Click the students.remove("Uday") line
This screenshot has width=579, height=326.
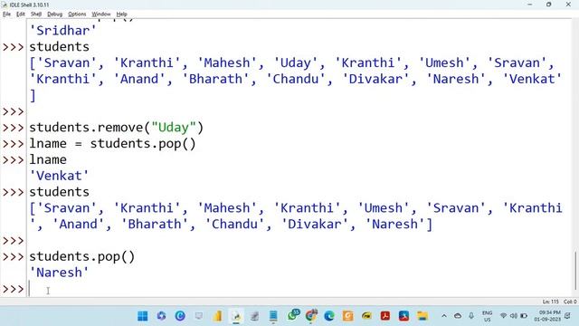coord(117,128)
